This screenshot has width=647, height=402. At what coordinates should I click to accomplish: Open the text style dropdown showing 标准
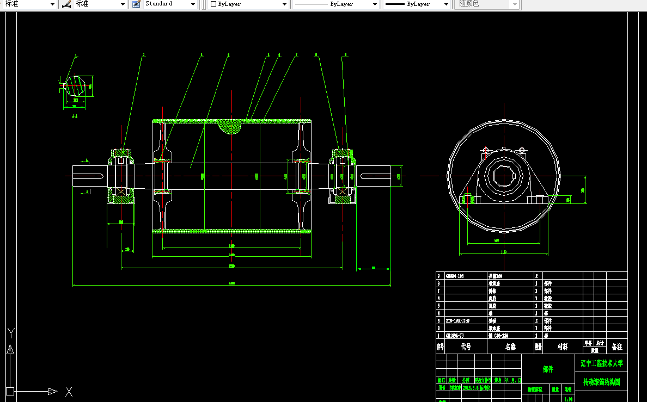coord(29,4)
